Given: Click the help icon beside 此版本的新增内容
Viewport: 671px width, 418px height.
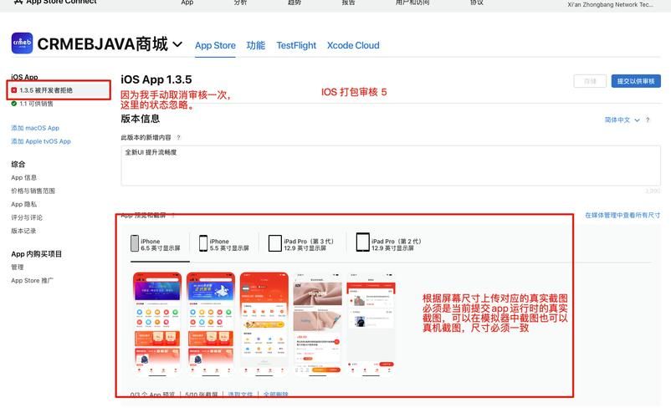Looking at the screenshot, I should click(178, 138).
